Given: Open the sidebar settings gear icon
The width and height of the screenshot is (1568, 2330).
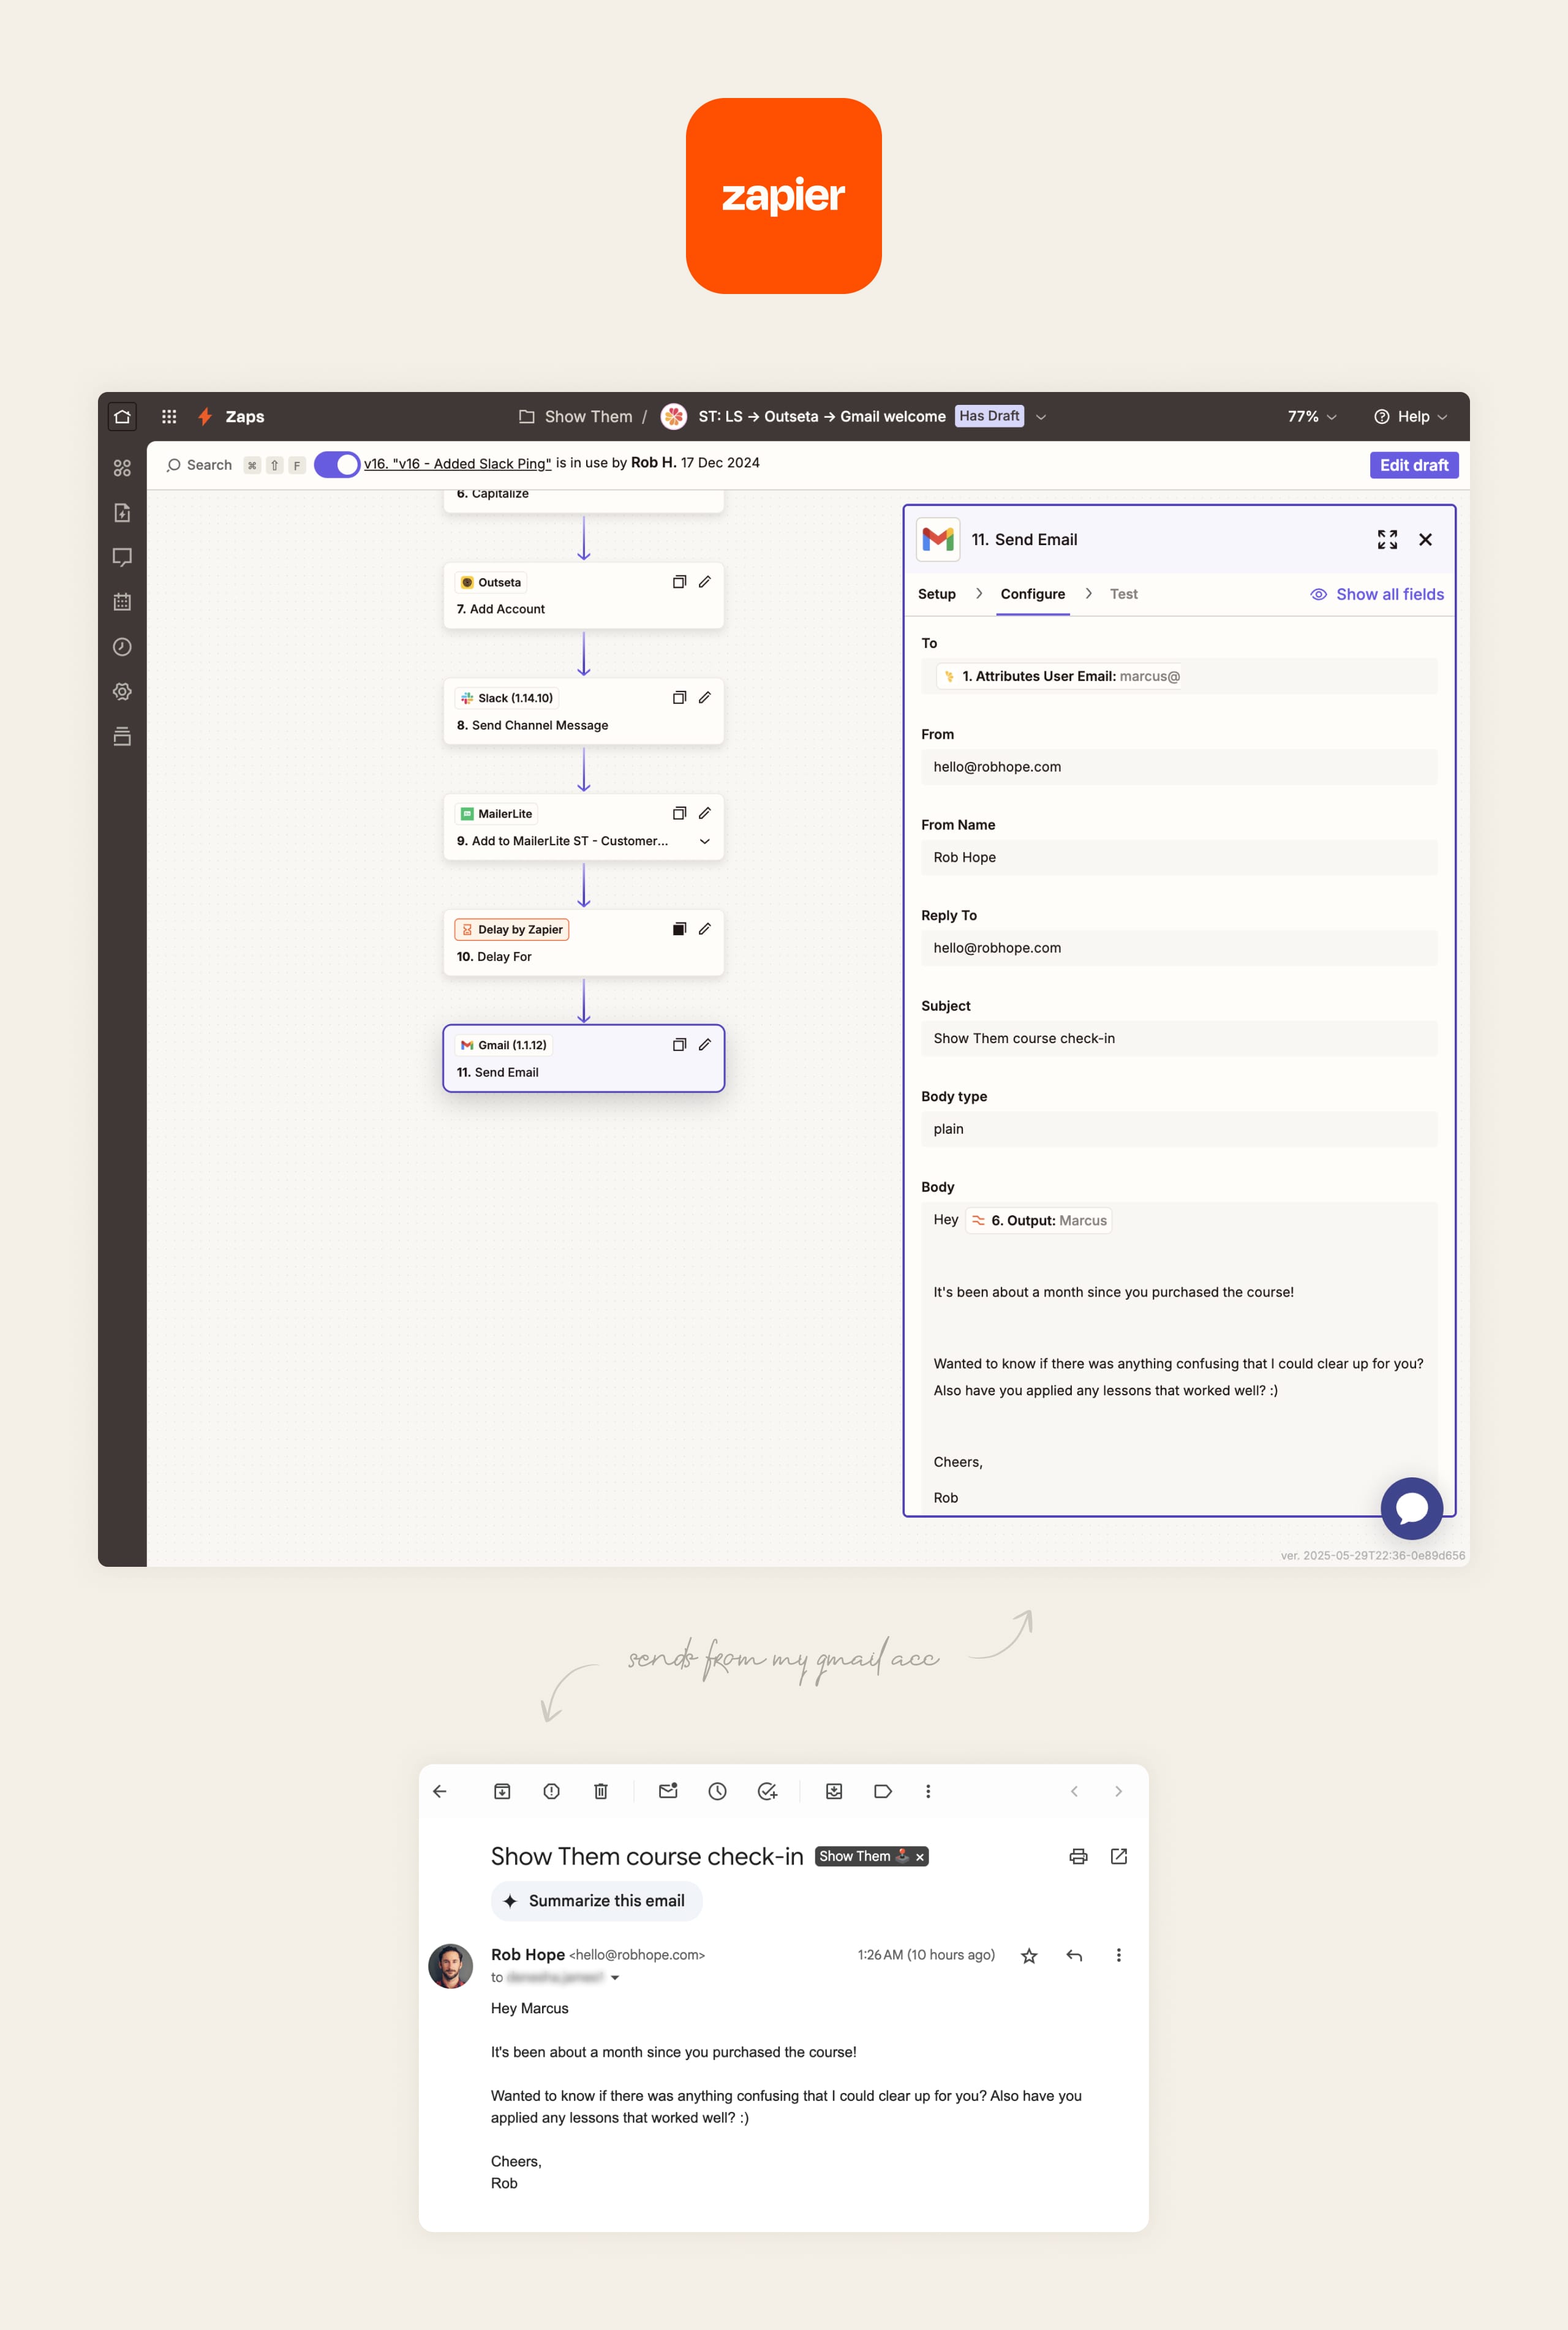Looking at the screenshot, I should click(122, 692).
